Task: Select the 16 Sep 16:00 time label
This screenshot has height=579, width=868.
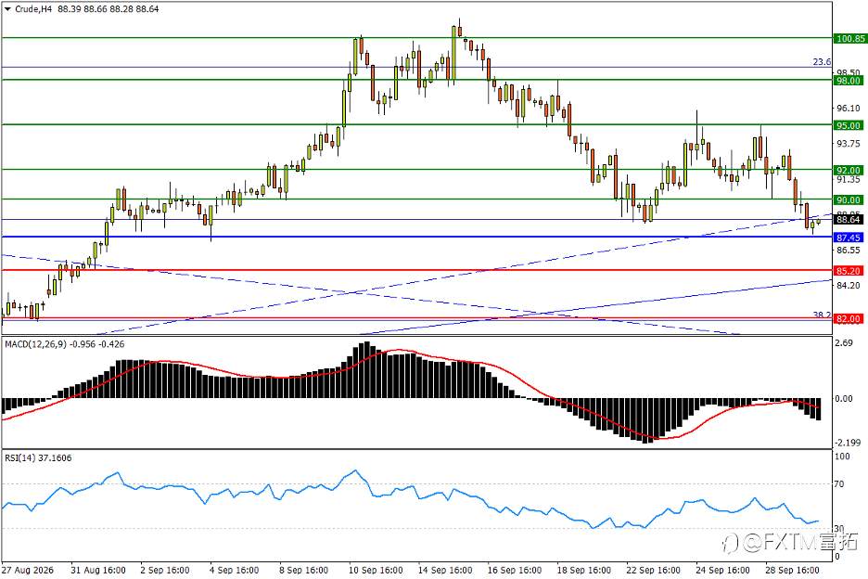Action: 515,570
